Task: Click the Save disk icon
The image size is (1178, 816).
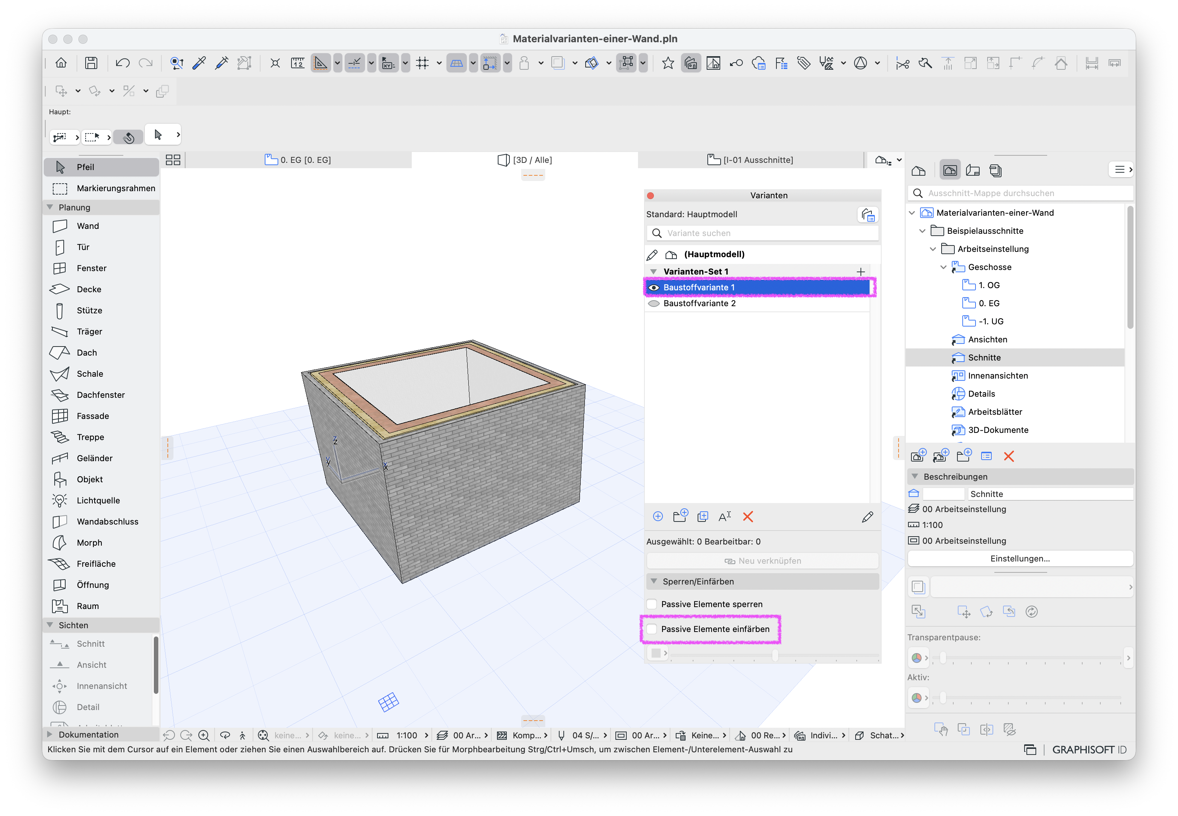Action: click(91, 63)
